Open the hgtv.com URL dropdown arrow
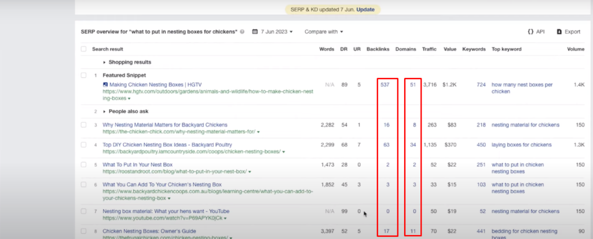The width and height of the screenshot is (593, 239). tap(129, 98)
